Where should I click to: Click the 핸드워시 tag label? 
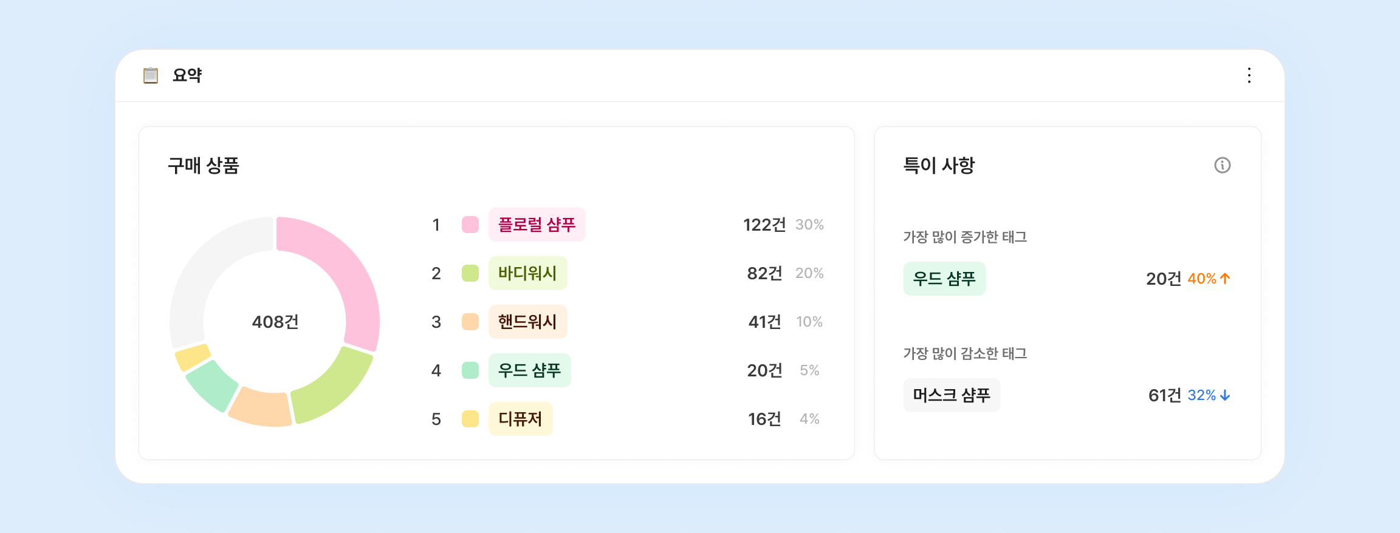[527, 322]
